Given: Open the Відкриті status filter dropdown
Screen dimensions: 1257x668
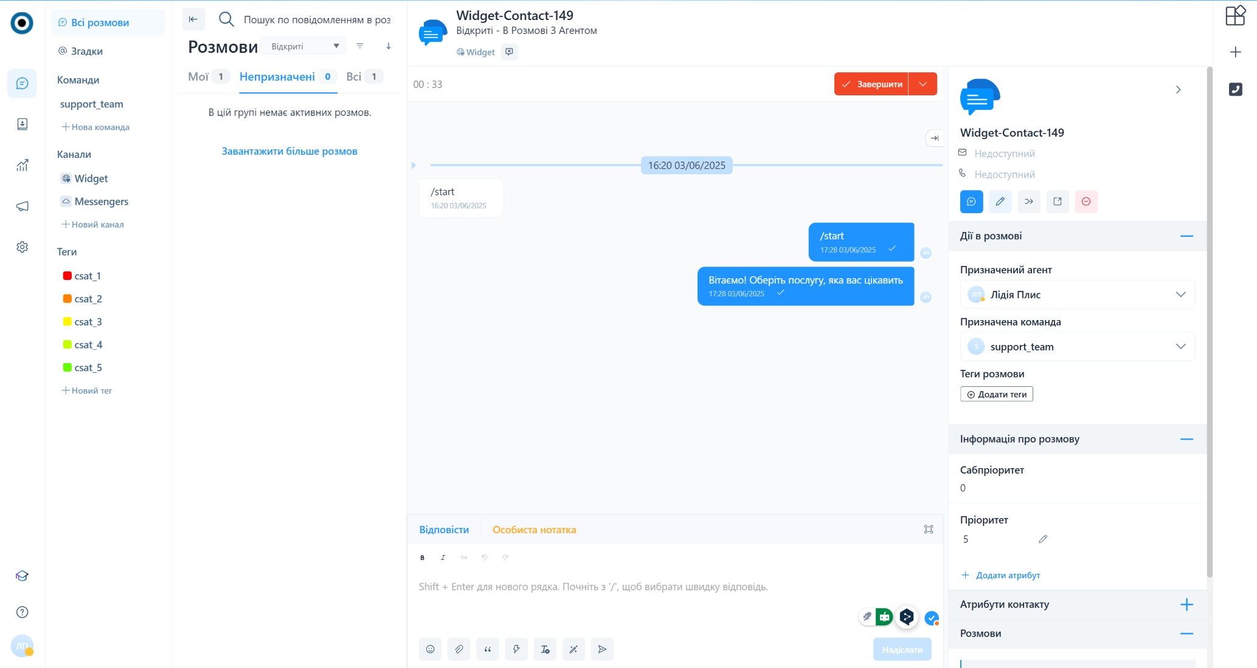Looking at the screenshot, I should point(303,46).
